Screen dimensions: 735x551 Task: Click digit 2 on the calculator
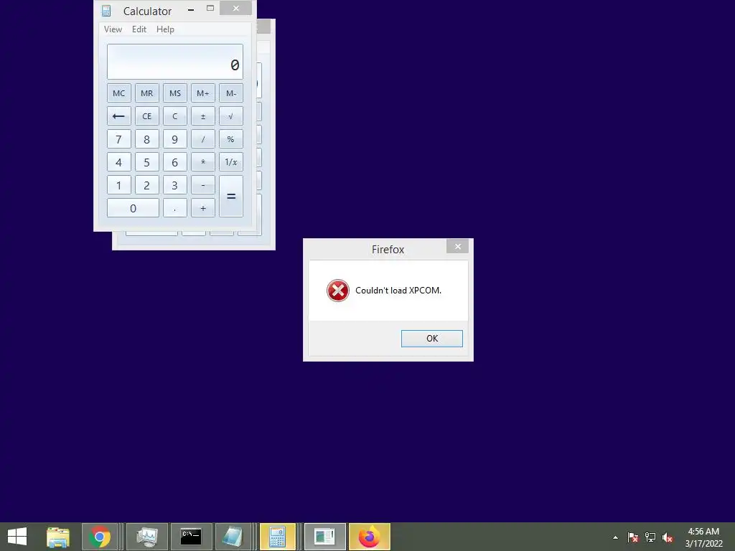click(146, 184)
